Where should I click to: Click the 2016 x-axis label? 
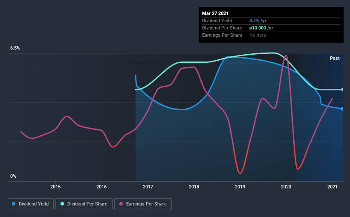point(101,187)
